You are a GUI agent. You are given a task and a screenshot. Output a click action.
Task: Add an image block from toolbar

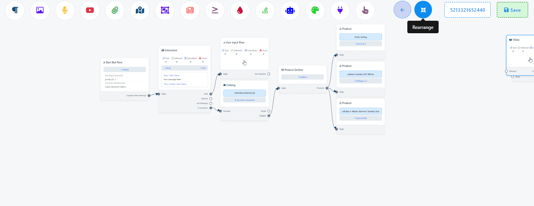point(40,10)
